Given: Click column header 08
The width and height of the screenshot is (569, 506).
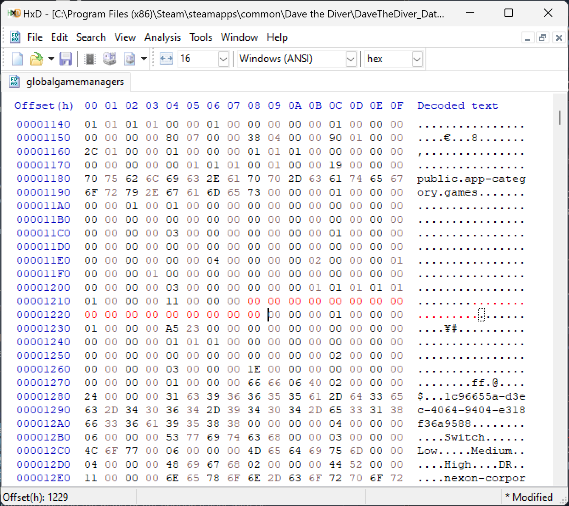Looking at the screenshot, I should coord(254,105).
